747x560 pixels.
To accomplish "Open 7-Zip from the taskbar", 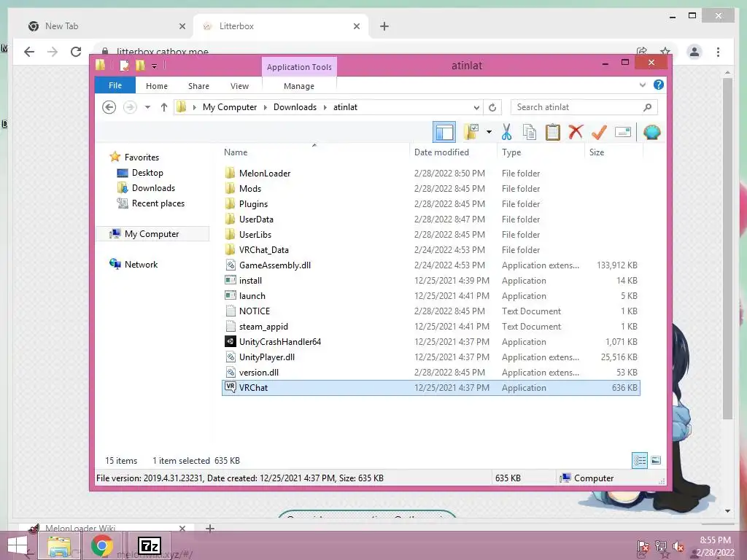I will coord(149,545).
